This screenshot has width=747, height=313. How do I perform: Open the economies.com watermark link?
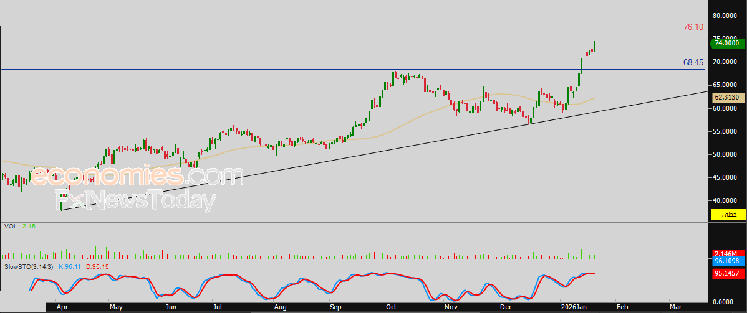point(137,176)
